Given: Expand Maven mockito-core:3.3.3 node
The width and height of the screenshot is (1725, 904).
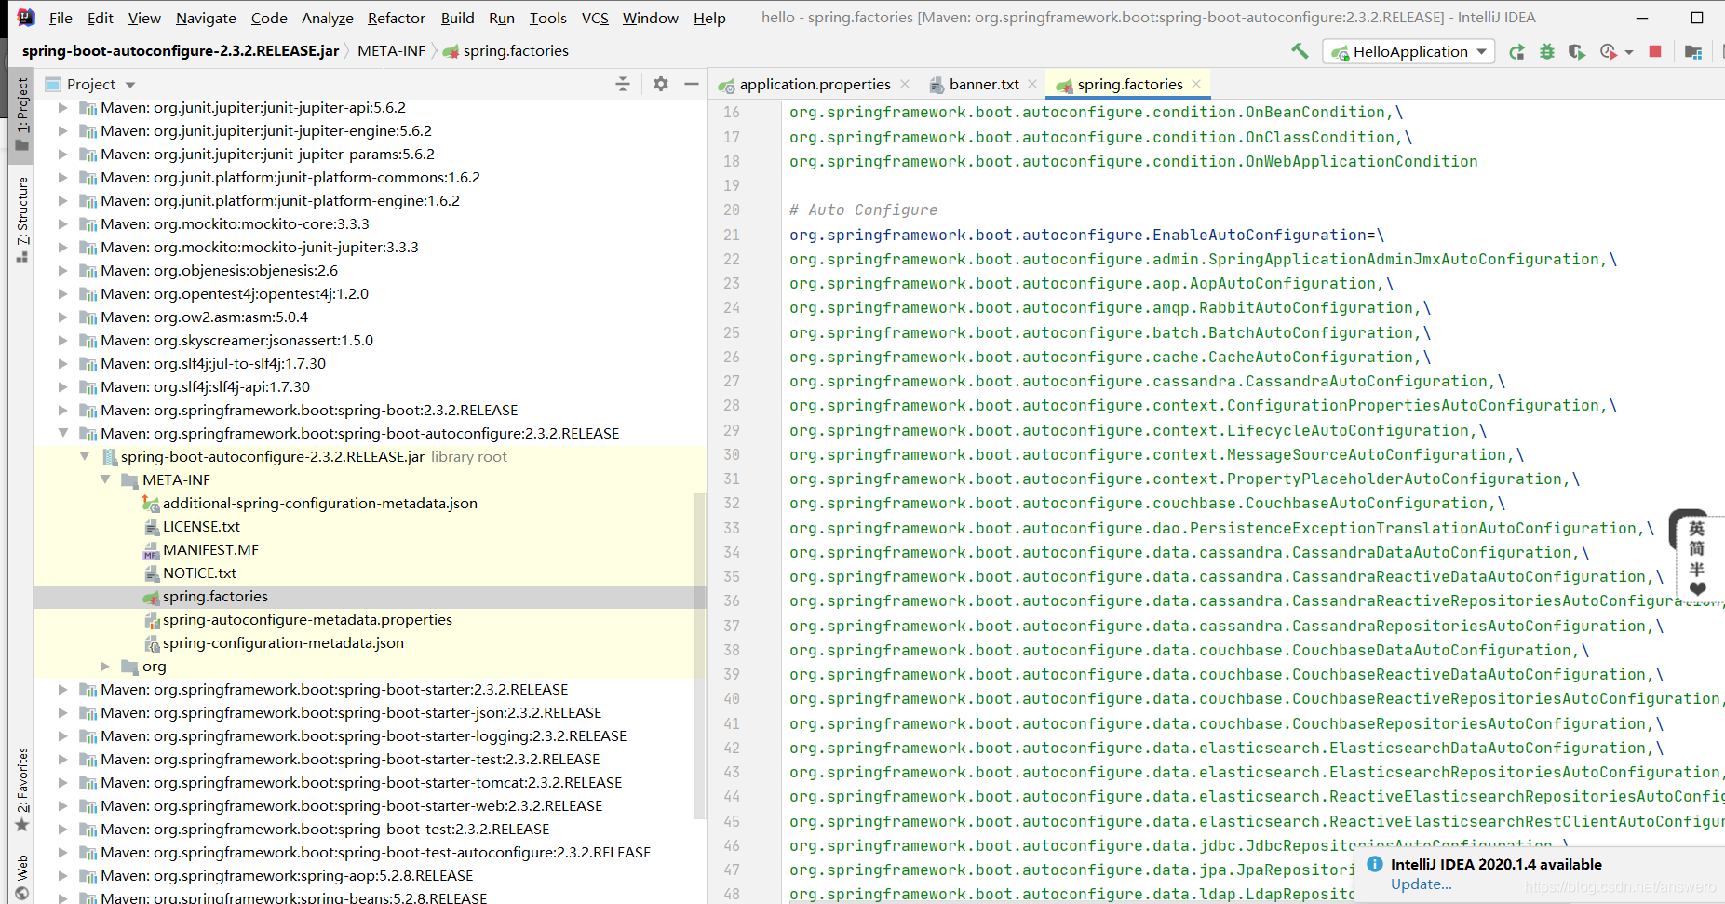Looking at the screenshot, I should coord(62,223).
